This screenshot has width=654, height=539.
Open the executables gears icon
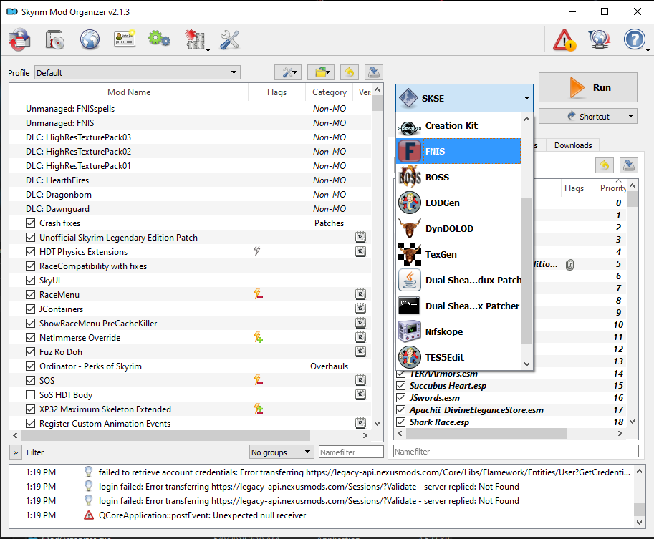point(159,39)
